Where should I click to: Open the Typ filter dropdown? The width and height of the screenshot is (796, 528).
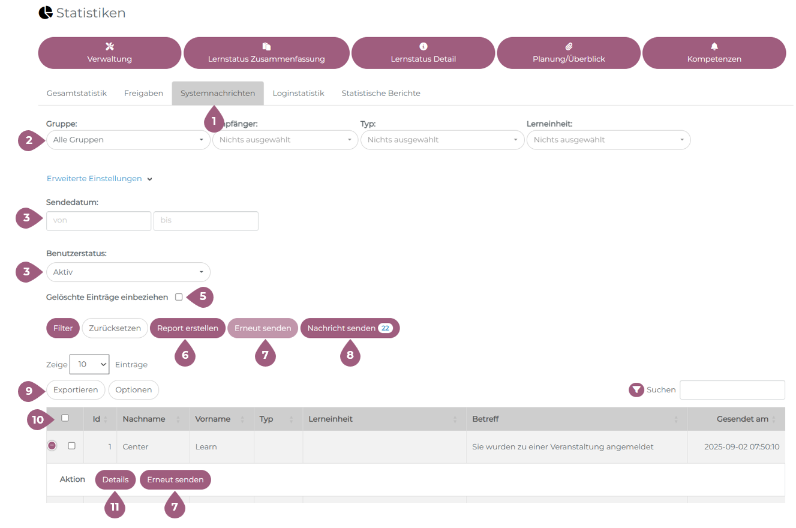point(442,140)
